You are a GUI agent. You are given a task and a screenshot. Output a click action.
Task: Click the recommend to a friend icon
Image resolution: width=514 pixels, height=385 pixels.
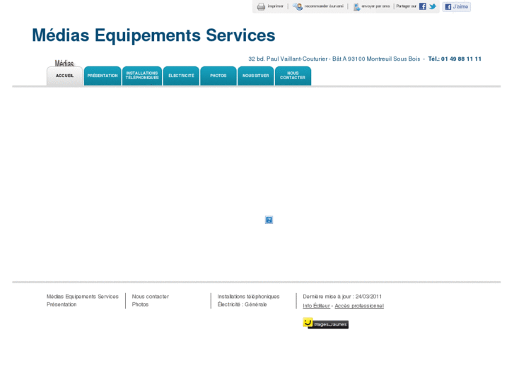(298, 6)
